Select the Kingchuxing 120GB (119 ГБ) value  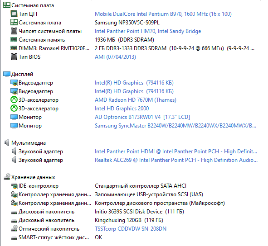[129, 220]
